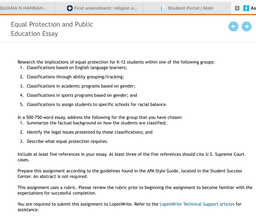Click the ability grouping/tracking list item
Viewport: 256px width, 218px height.
point(75,77)
